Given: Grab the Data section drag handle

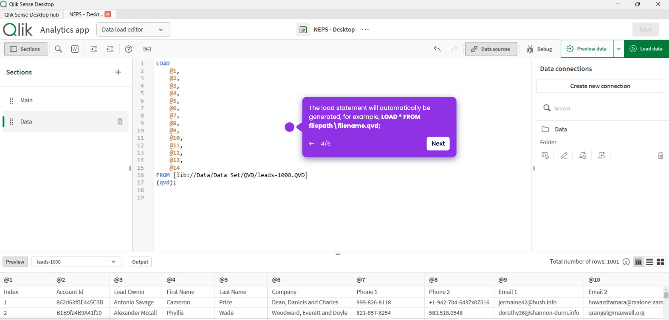Looking at the screenshot, I should tap(11, 122).
